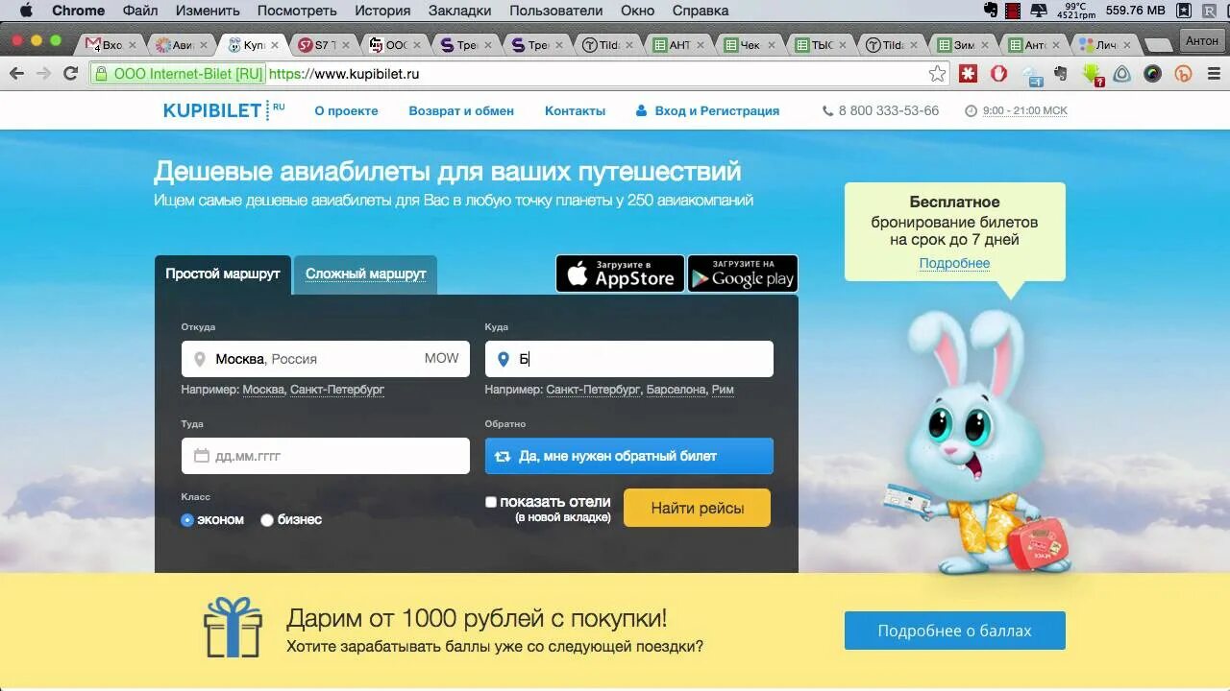Select the "бизнес" class radio
The image size is (1230, 691).
click(267, 520)
